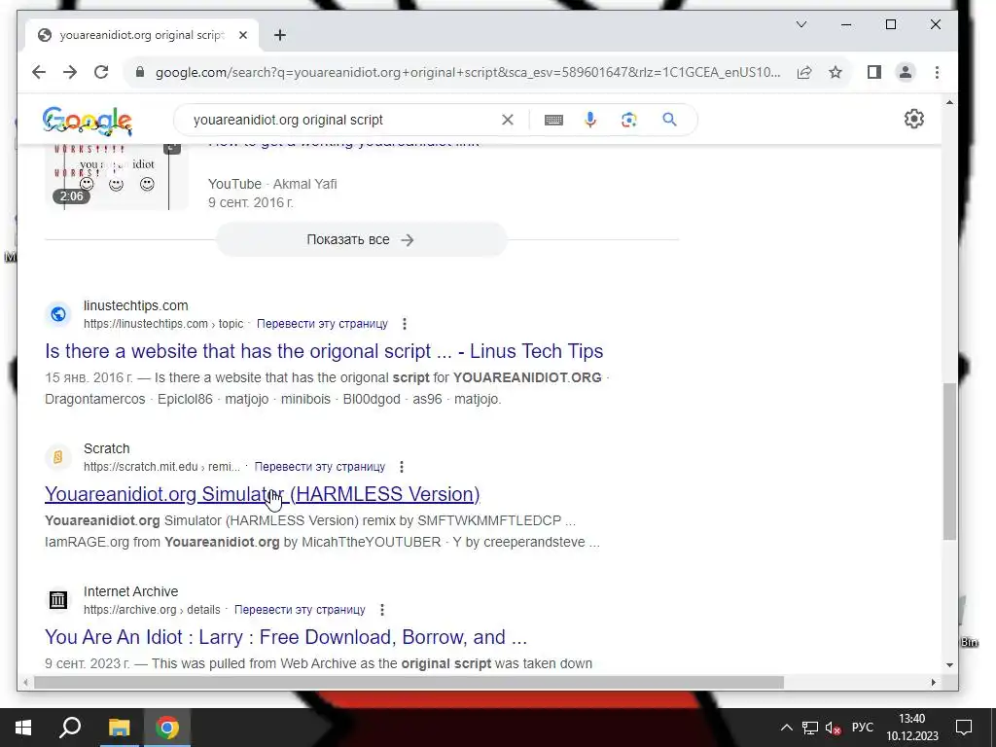996x747 pixels.
Task: Open network status in system tray
Action: coord(810,728)
